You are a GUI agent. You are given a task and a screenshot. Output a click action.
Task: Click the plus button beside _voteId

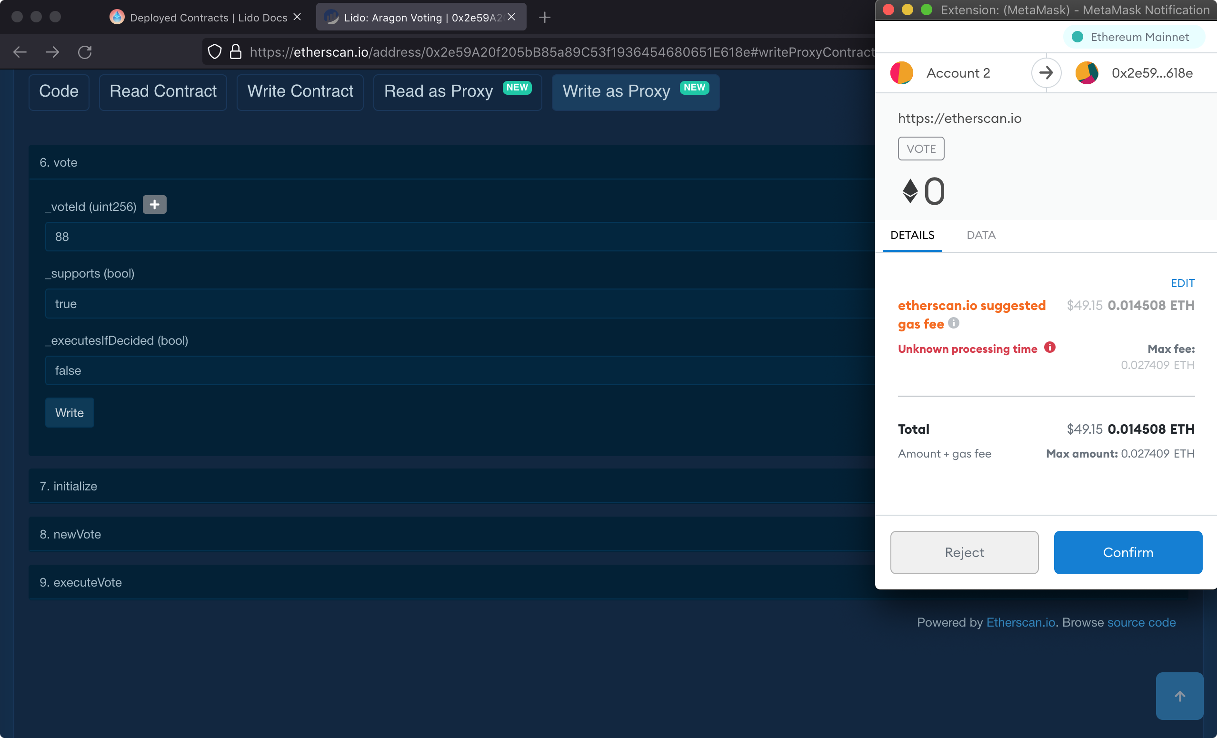coord(154,205)
